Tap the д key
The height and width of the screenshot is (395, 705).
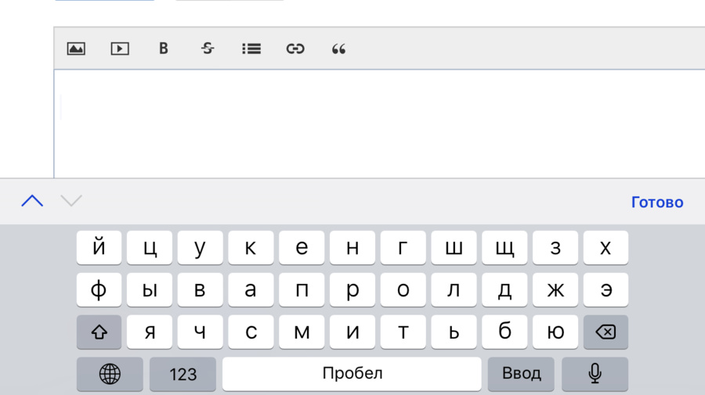(x=504, y=290)
